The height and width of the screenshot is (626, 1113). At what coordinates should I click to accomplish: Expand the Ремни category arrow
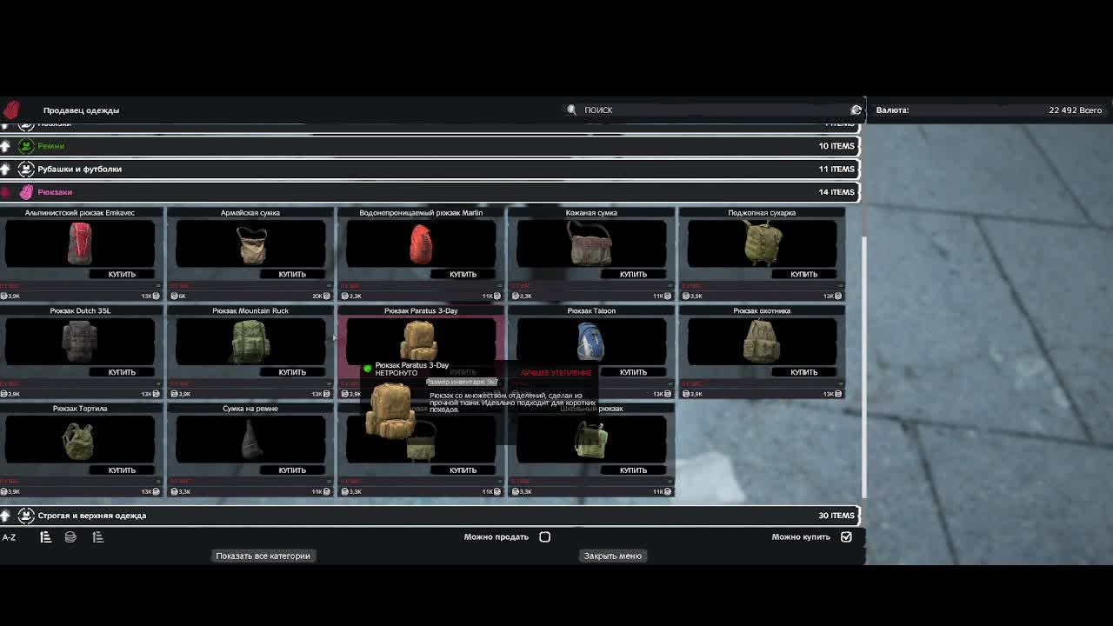coord(6,146)
